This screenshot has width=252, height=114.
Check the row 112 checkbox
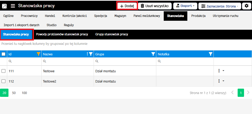(x=4, y=81)
